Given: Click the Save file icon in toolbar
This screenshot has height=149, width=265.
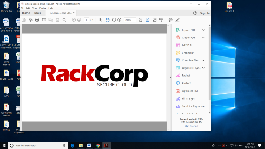Looking at the screenshot, I should pyautogui.click(x=23, y=20).
